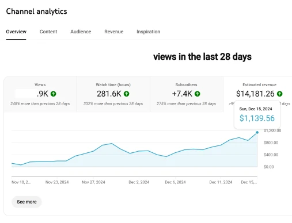The width and height of the screenshot is (292, 223).
Task: Click the $800.00 axis value
Action: 271,143
